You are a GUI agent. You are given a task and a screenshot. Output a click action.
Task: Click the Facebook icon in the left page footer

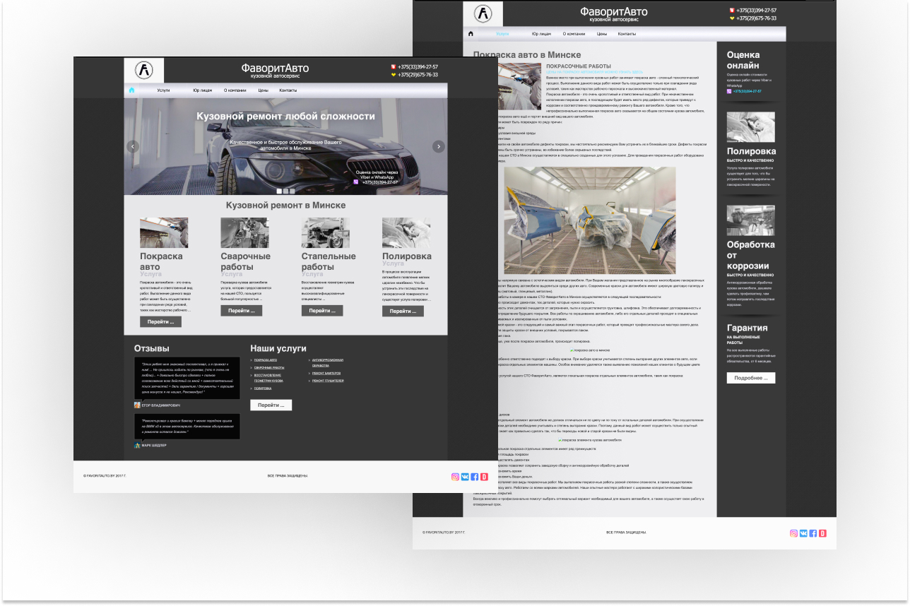(x=475, y=477)
